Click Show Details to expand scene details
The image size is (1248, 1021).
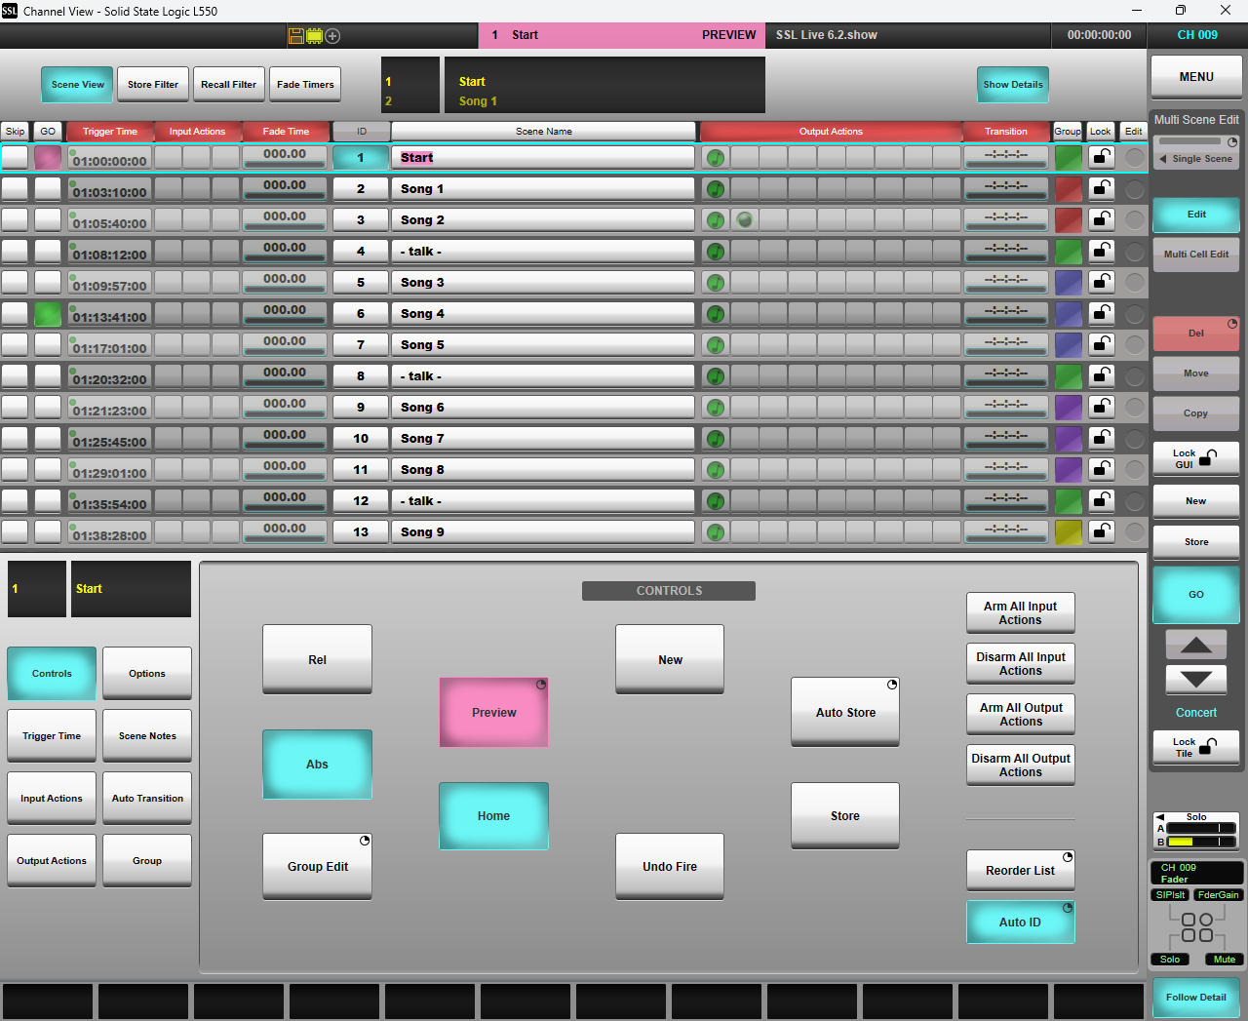tap(1012, 84)
